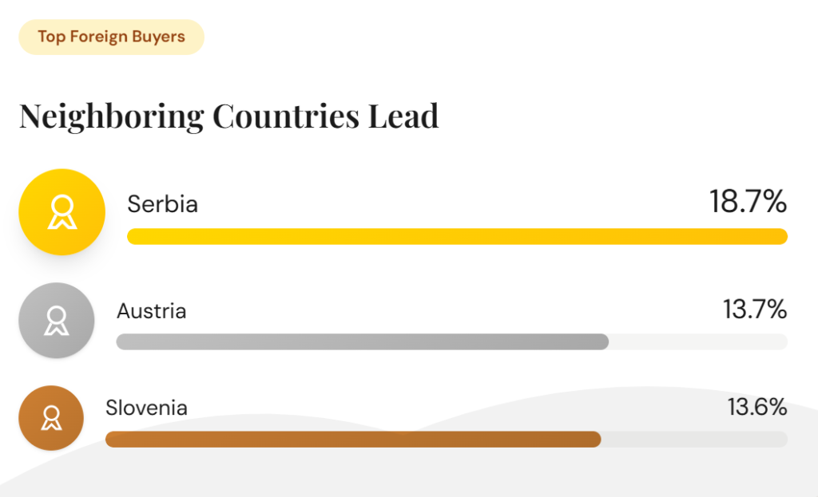Screen dimensions: 818x497
Task: Click the bronze medal icon beside Slovenia
Action: pos(51,417)
